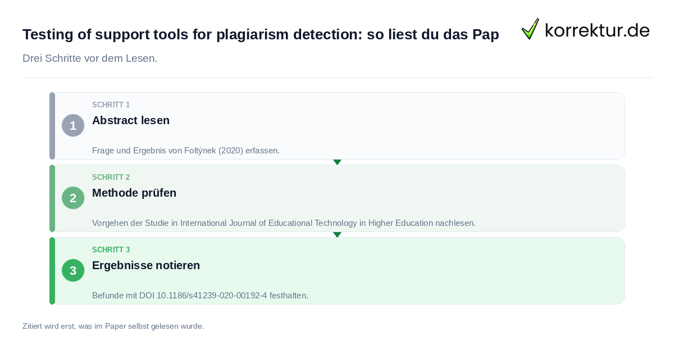The height and width of the screenshot is (354, 674).
Task: Click the korrektur.de logo
Action: (585, 29)
